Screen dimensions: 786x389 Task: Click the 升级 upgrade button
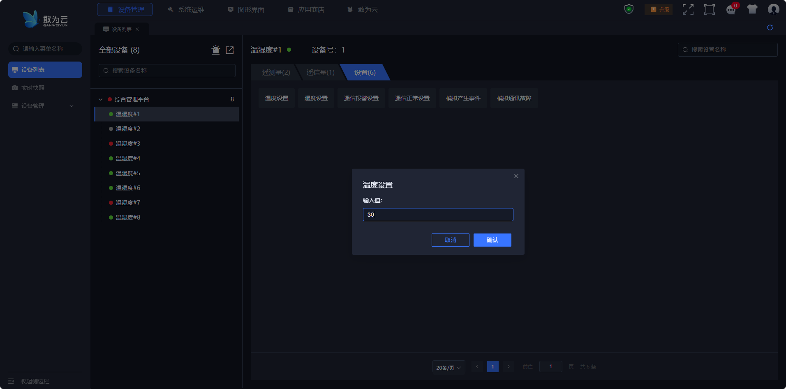[659, 9]
